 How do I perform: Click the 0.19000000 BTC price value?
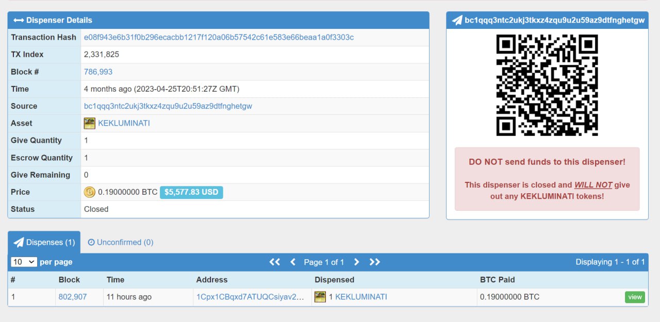tap(128, 192)
